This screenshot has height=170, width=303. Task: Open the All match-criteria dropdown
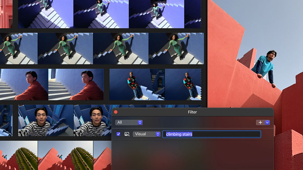pyautogui.click(x=129, y=122)
